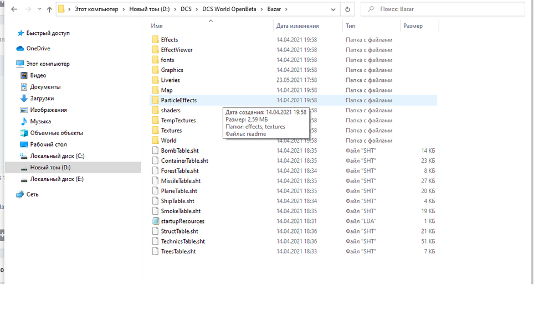Select PlaneTable.sht file icon
The height and width of the screenshot is (311, 554).
(156, 191)
